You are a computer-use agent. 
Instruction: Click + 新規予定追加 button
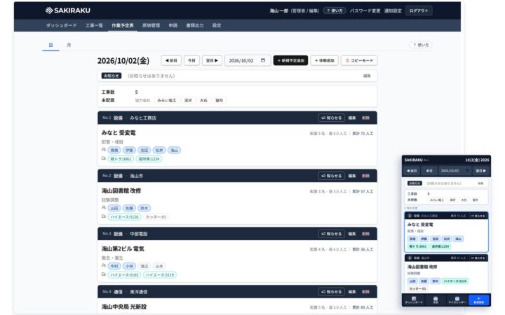tap(290, 60)
